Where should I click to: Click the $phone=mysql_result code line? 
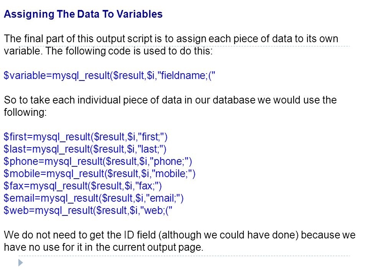pyautogui.click(x=98, y=161)
